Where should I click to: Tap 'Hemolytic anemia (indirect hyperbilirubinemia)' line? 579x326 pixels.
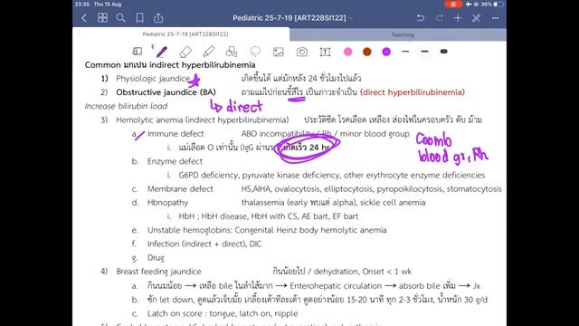[203, 120]
